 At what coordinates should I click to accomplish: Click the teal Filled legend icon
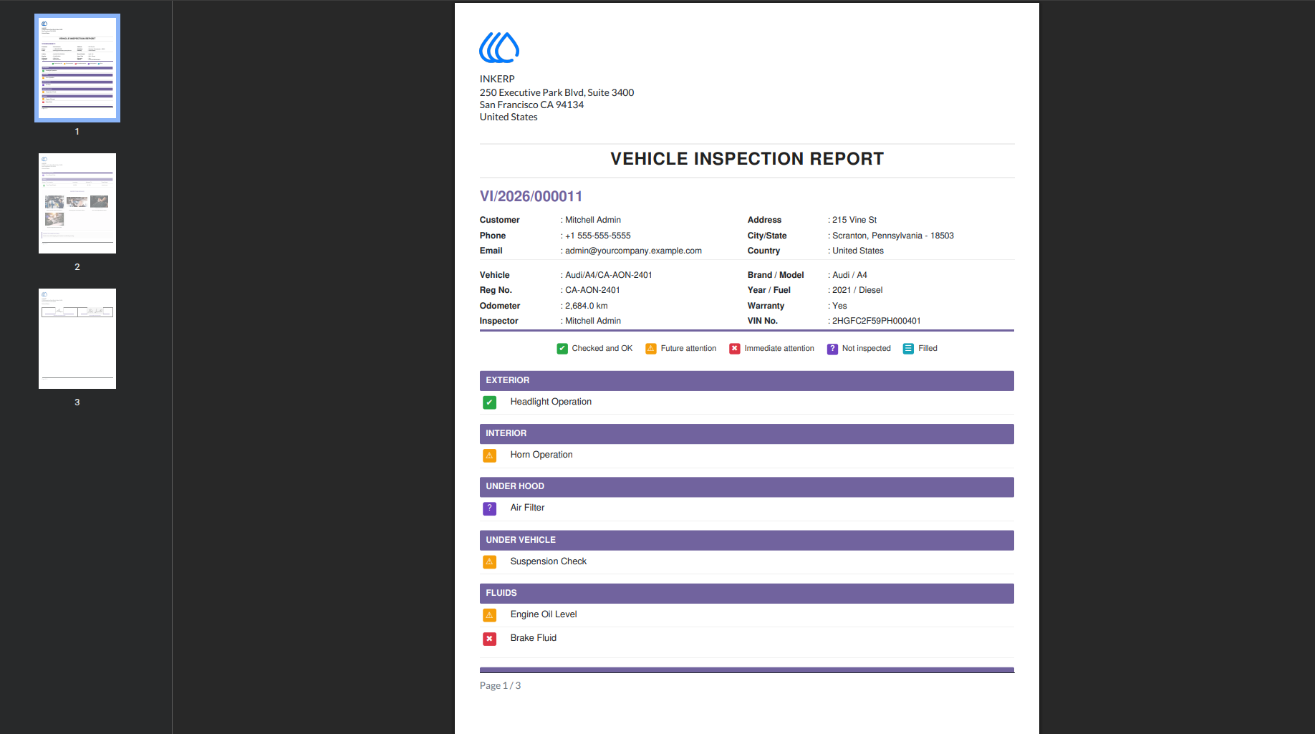coord(908,349)
